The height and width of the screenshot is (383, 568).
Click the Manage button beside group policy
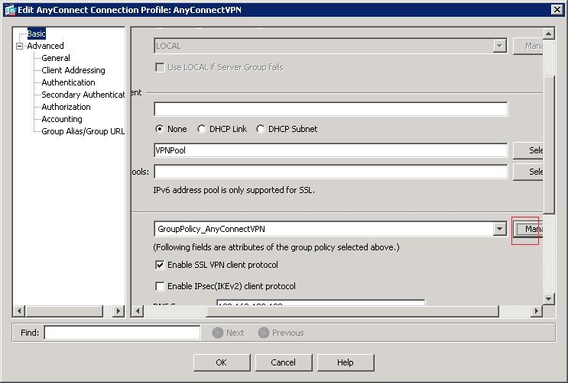pos(527,229)
